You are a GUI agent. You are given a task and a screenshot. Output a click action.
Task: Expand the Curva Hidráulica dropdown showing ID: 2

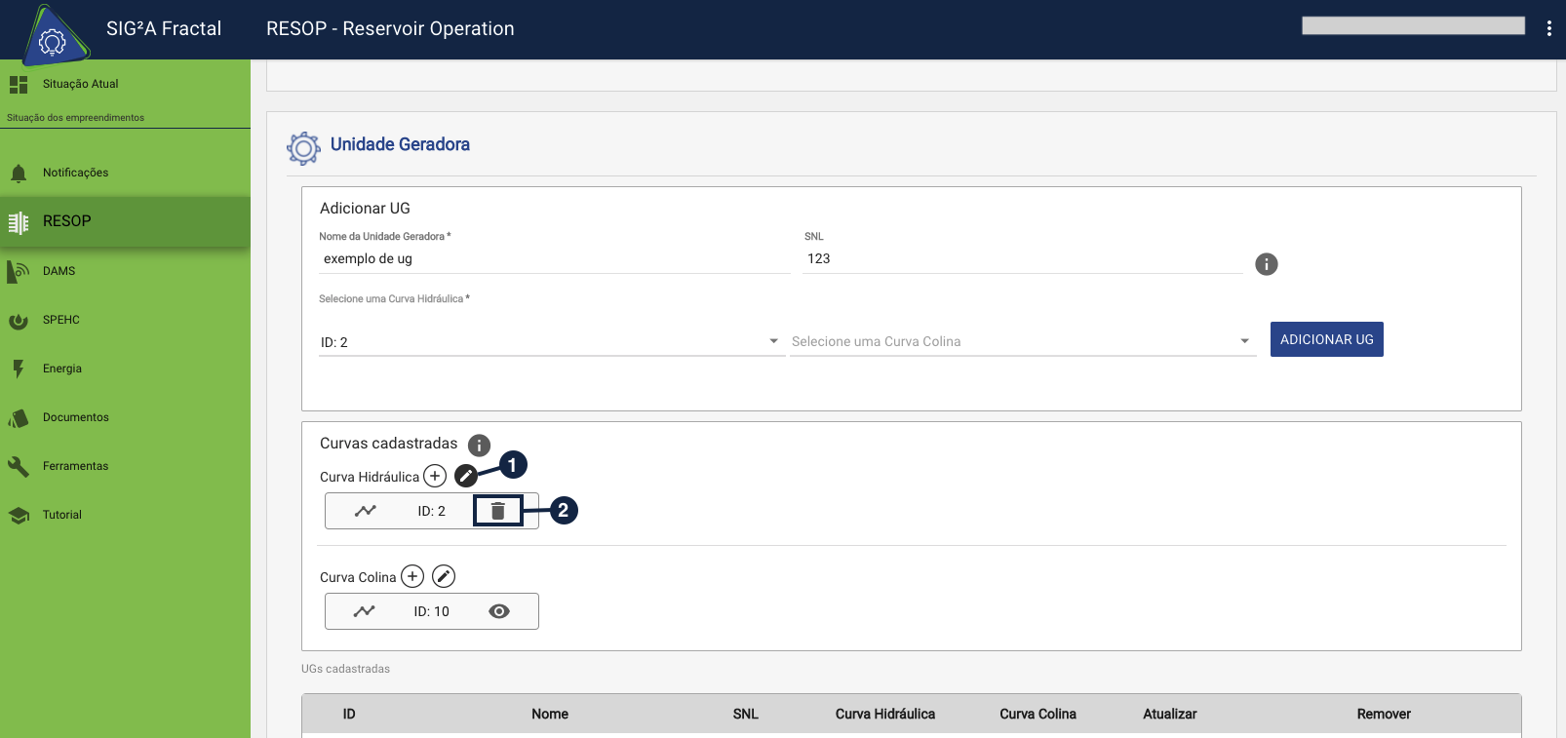(x=551, y=342)
